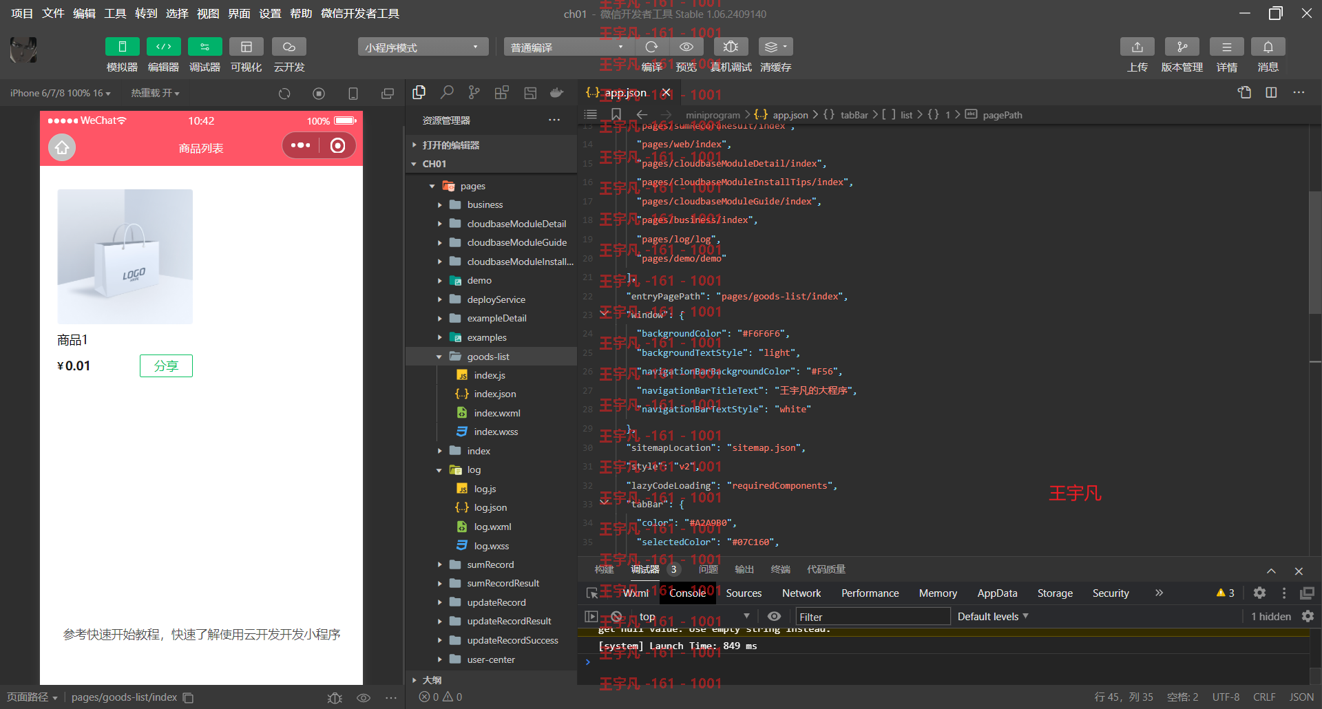Toggle the console live expression eye
Screen dimensions: 1322x709
click(774, 616)
